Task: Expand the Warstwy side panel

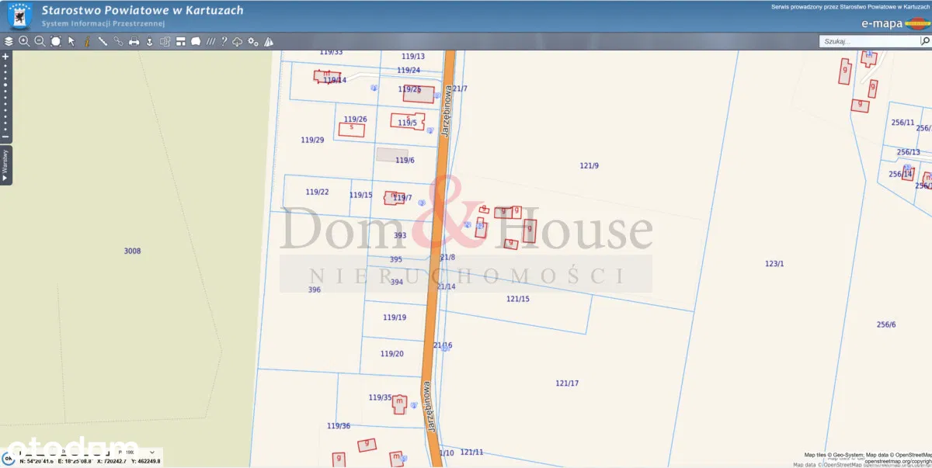Action: point(5,165)
